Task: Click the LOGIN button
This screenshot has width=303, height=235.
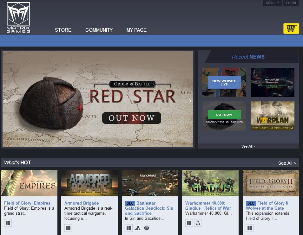Action: [x=291, y=3]
